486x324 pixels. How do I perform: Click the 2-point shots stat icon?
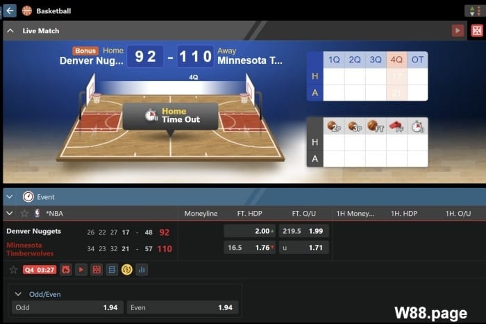(x=334, y=126)
